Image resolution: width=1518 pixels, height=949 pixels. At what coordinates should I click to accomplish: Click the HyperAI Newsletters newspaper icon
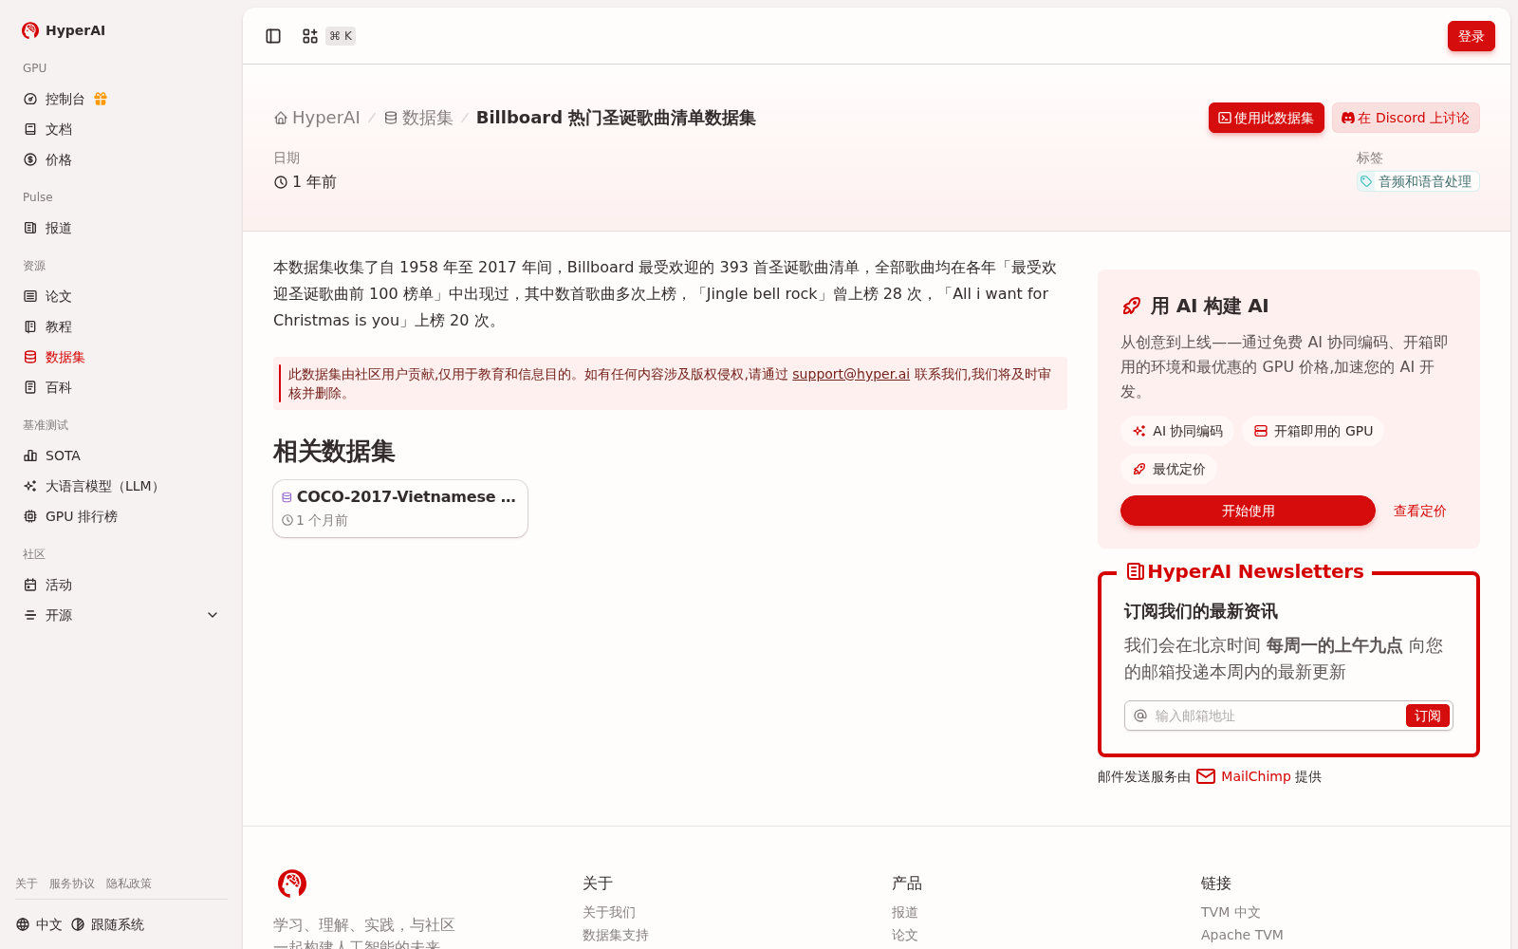tap(1135, 571)
